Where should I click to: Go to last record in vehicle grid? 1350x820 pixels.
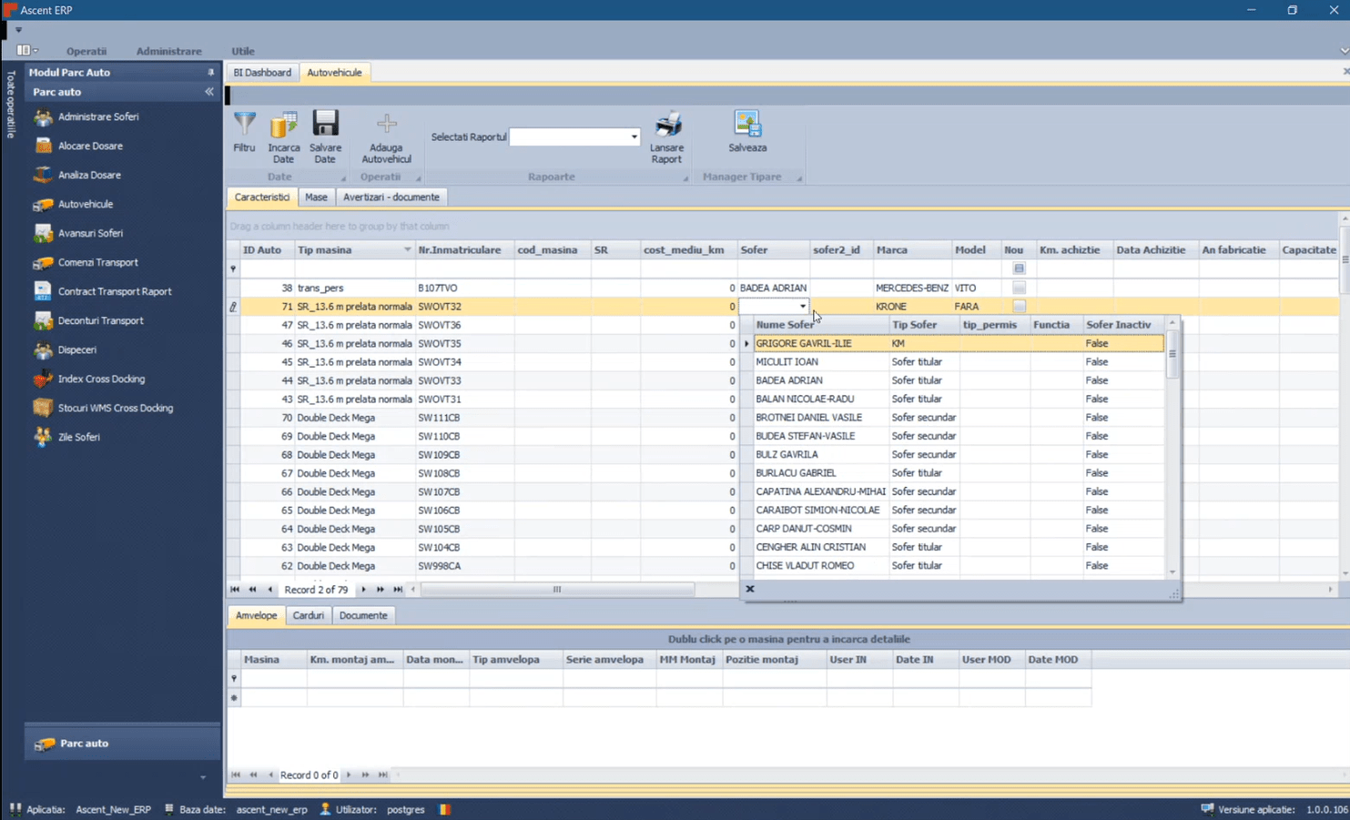(398, 590)
